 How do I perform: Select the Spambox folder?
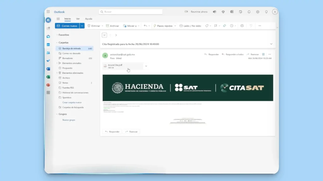coord(74,97)
